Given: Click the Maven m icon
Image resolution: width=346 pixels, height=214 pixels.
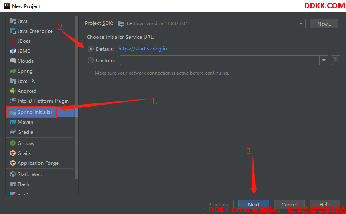Looking at the screenshot, I should click(13, 122).
